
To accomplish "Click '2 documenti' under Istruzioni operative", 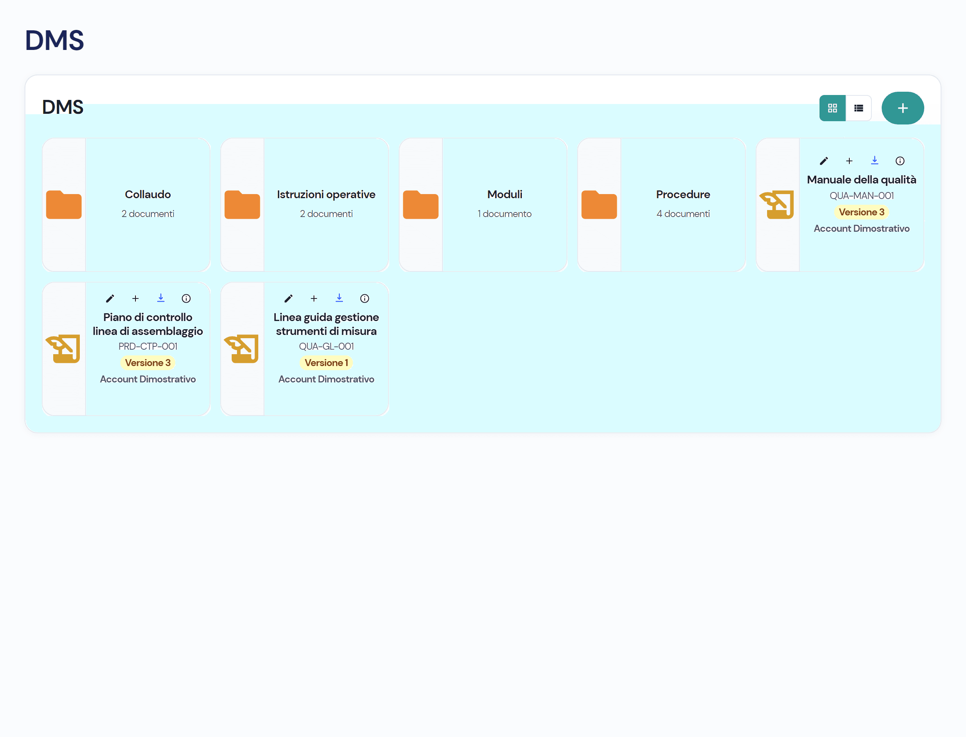I will click(326, 214).
